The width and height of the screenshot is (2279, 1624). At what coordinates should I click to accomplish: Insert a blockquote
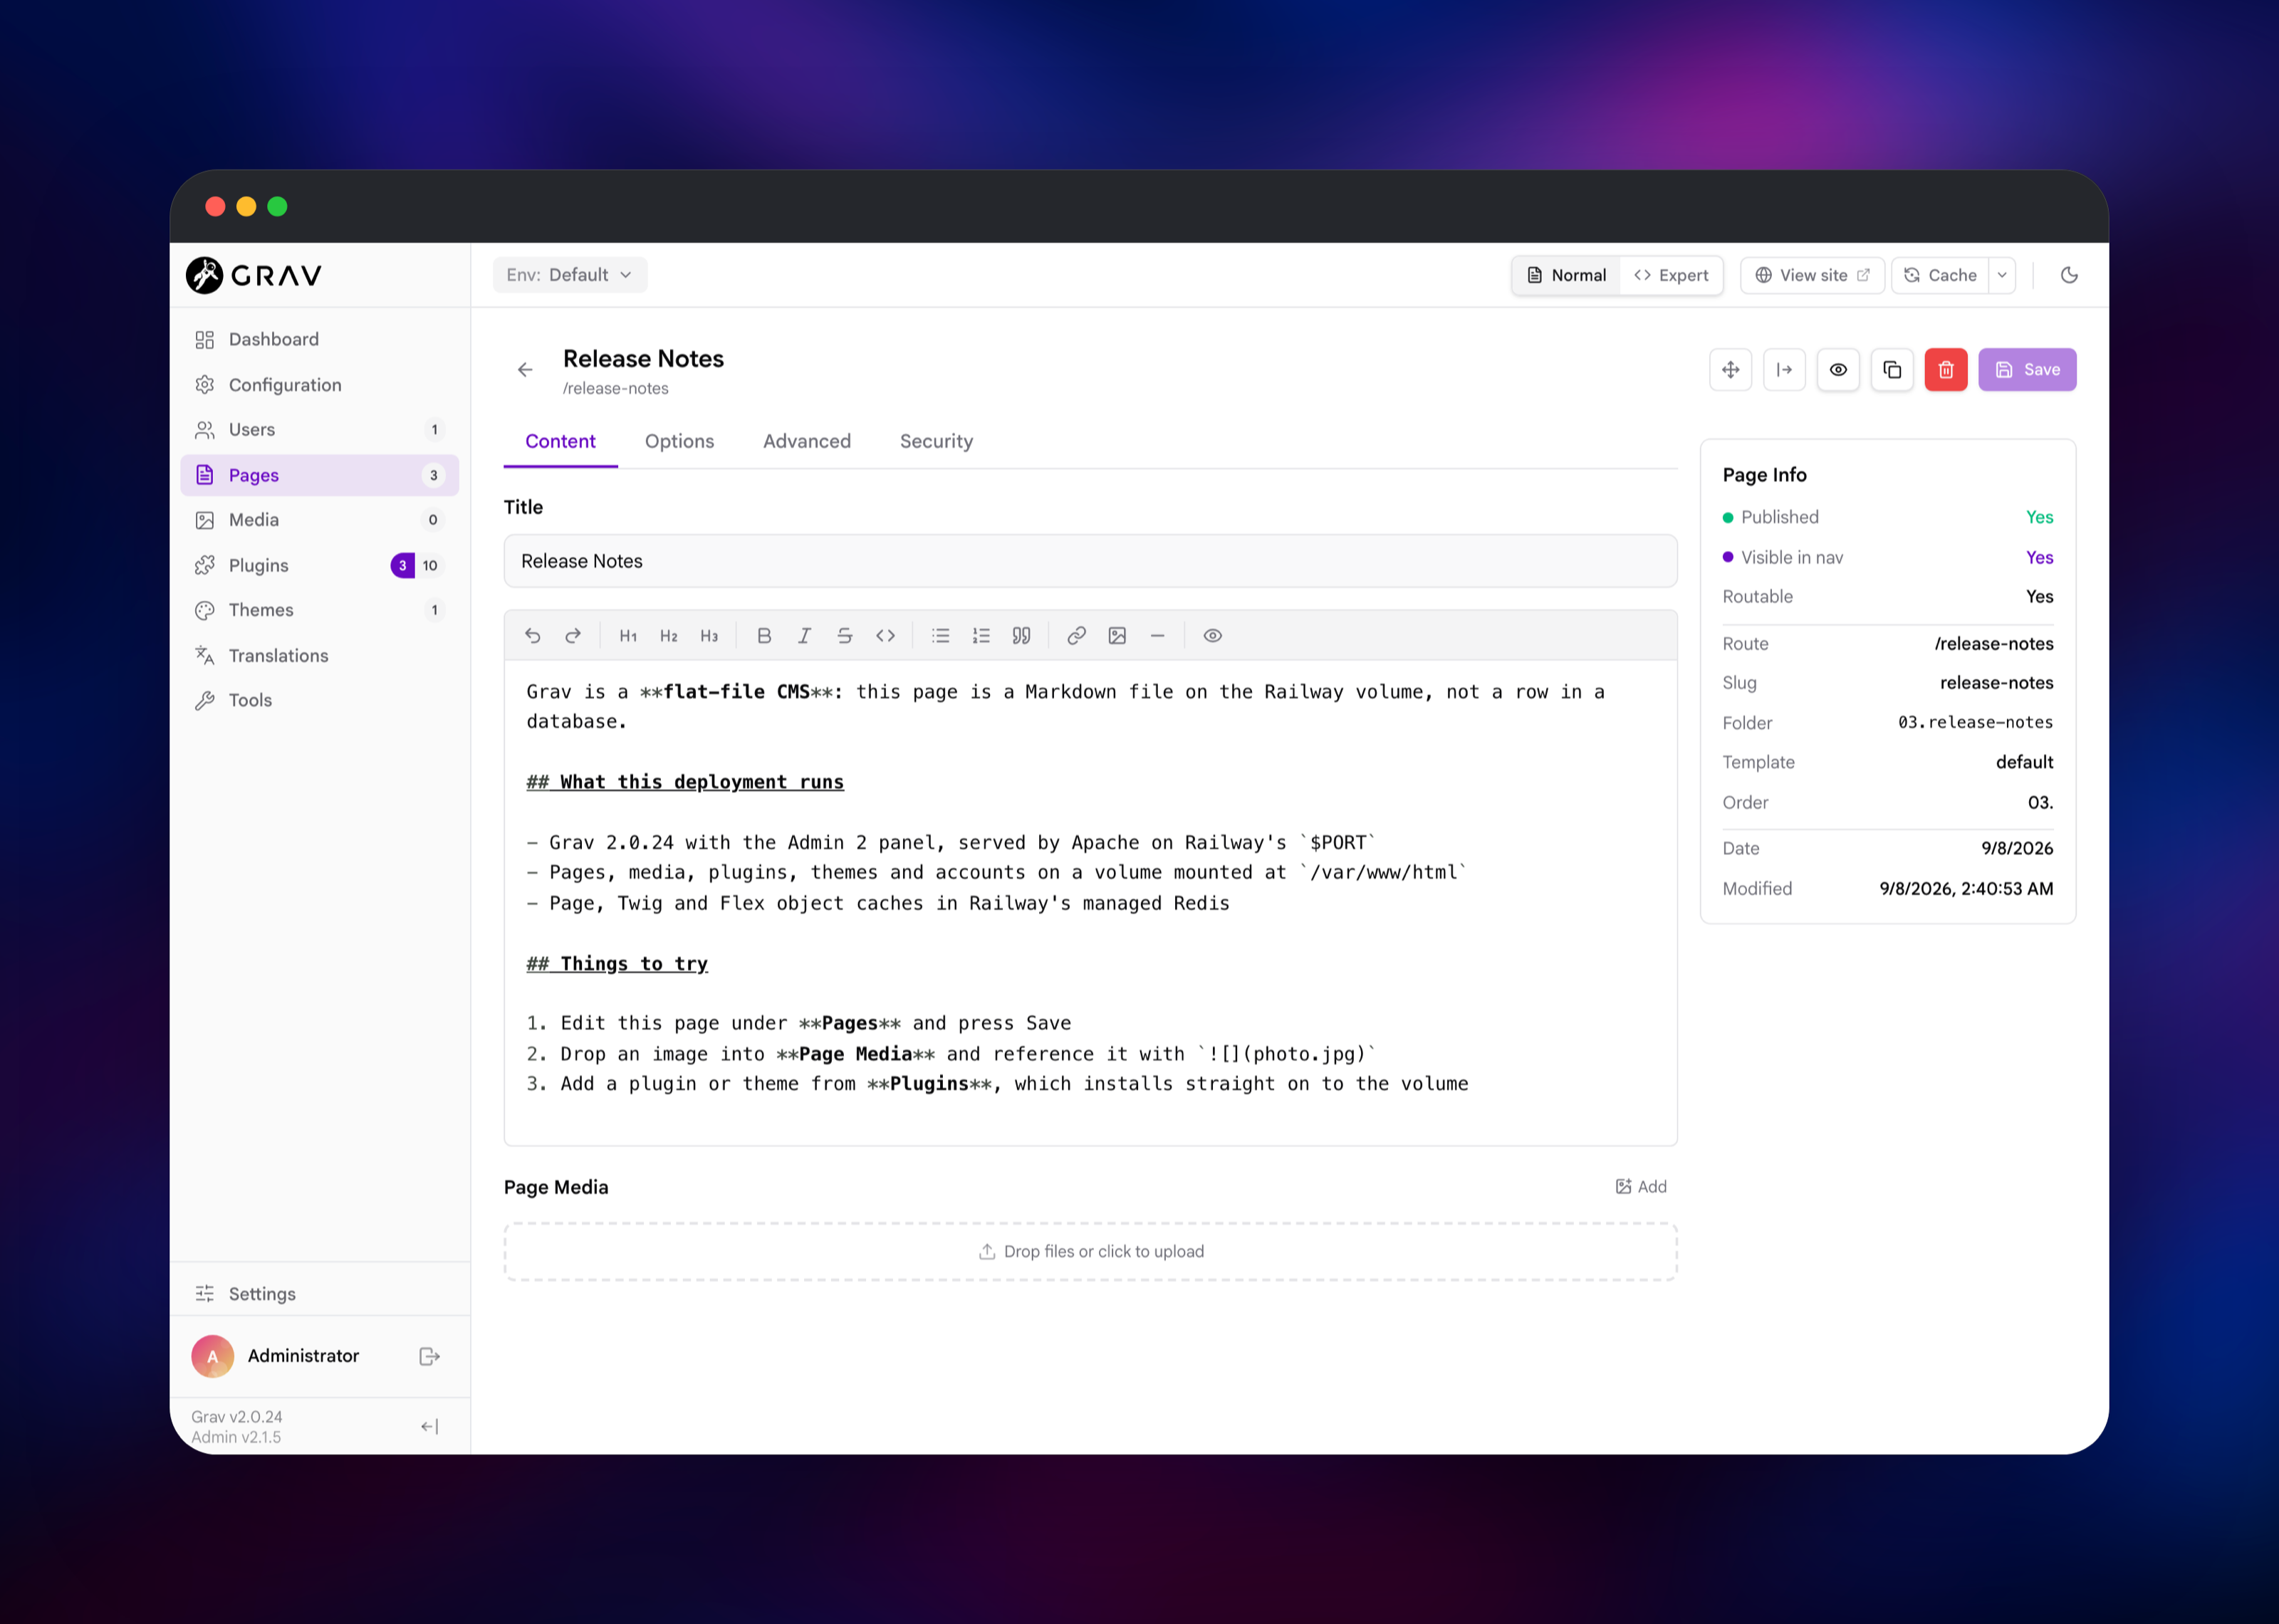point(1021,636)
